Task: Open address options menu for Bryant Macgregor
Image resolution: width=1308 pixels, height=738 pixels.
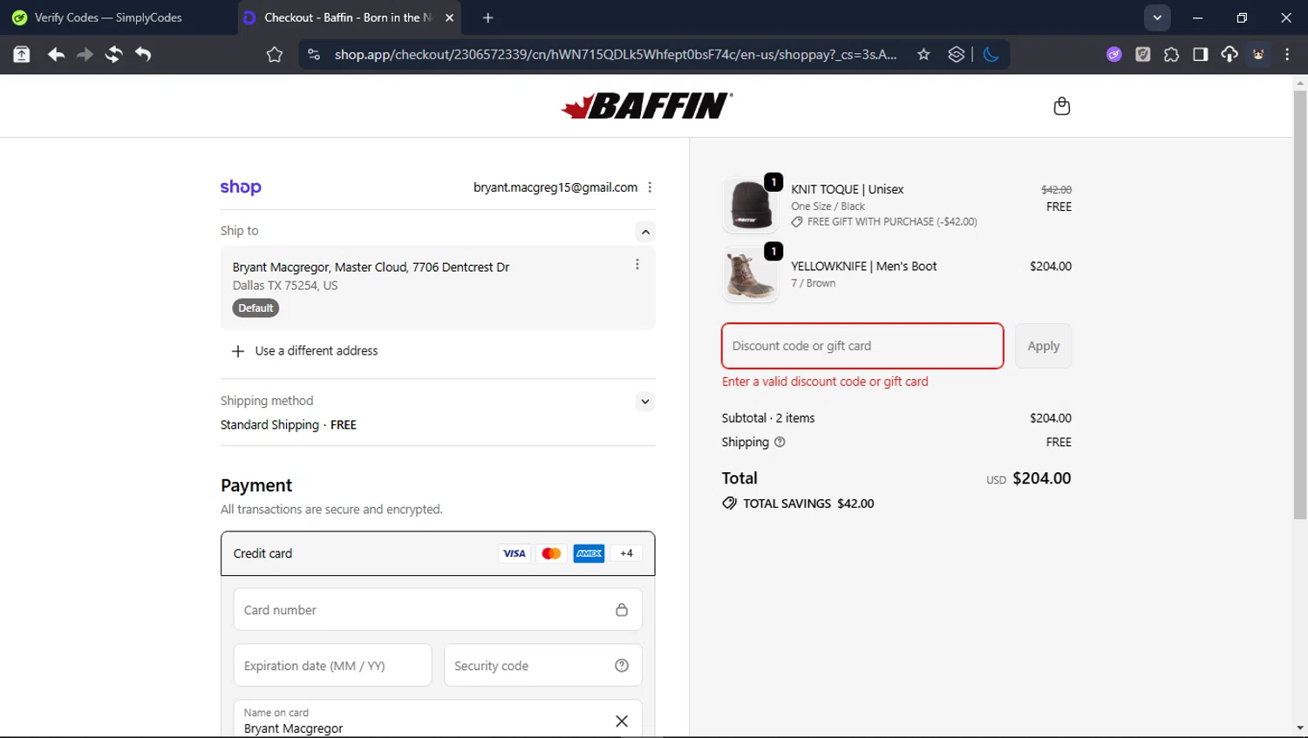Action: click(x=637, y=264)
